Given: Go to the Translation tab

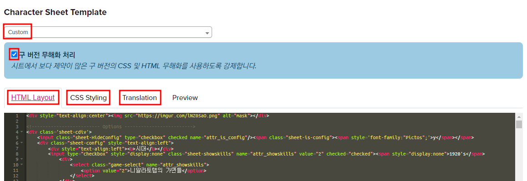Looking at the screenshot, I should [139, 98].
